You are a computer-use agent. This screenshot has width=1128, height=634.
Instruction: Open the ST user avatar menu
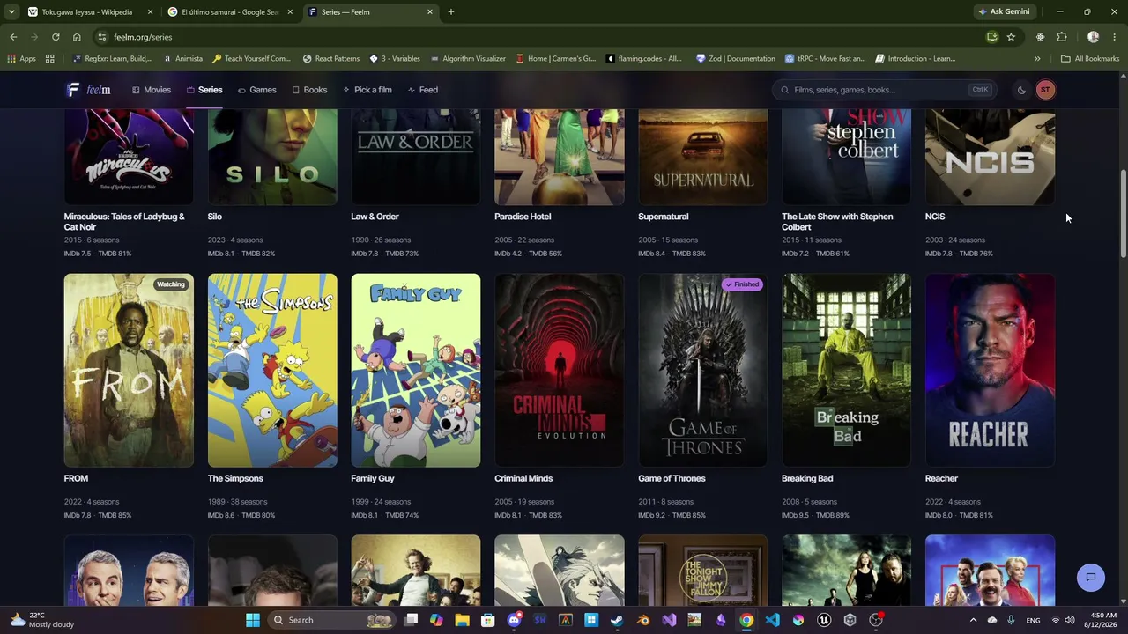tap(1045, 90)
